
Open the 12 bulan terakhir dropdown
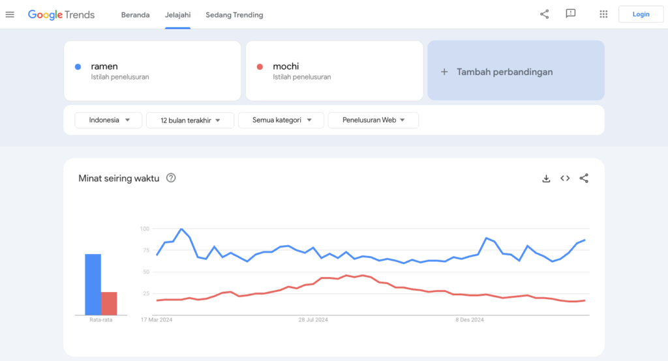190,120
